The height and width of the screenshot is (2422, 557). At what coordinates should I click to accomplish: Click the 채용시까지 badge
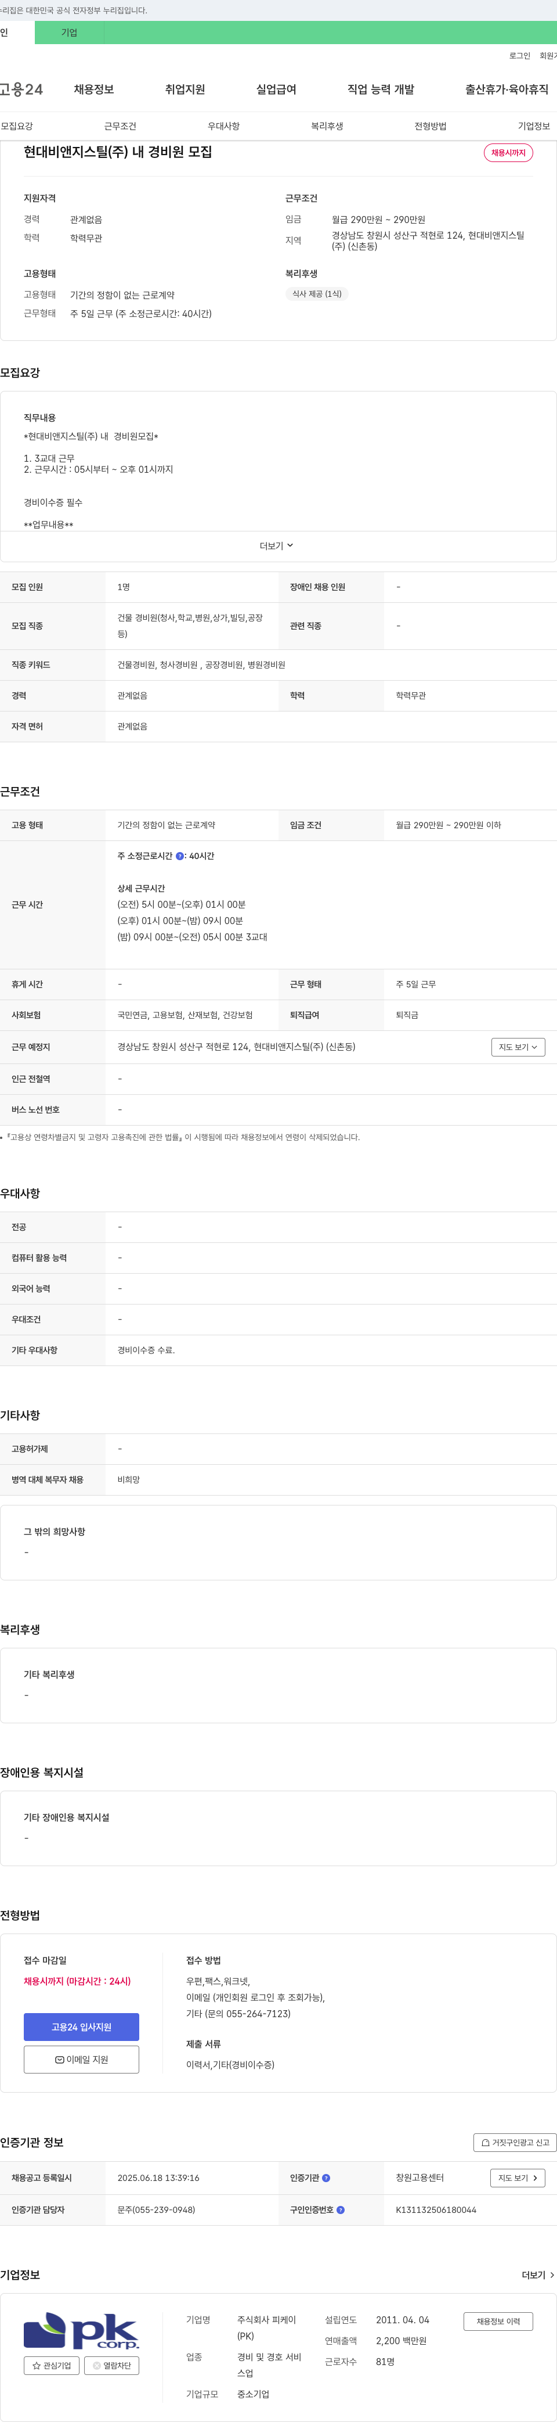[508, 152]
